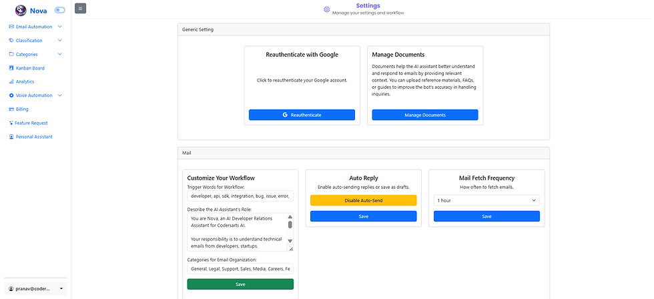Click the Google G icon on Reauthenticate
654x299 pixels.
tap(286, 115)
